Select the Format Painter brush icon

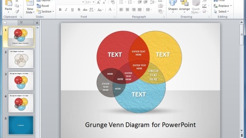pos(17,11)
